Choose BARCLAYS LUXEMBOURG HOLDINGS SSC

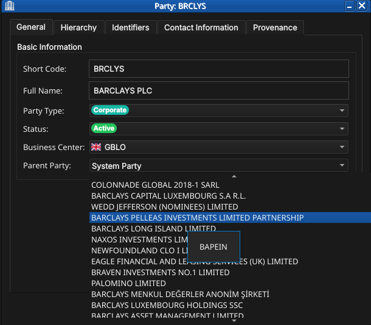tap(230, 305)
